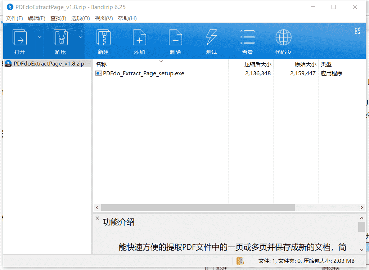Viewport: 369px width, 270px height.
Task: Sort by compressed size (压缩后大小) header
Action: 258,64
